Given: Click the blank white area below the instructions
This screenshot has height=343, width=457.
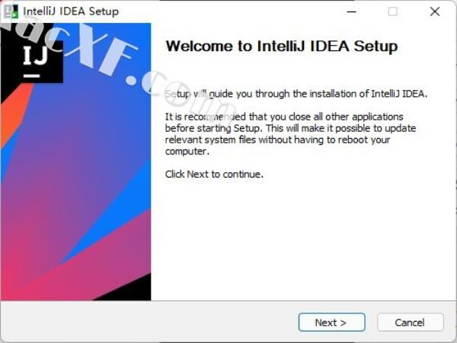Looking at the screenshot, I should pos(303,239).
